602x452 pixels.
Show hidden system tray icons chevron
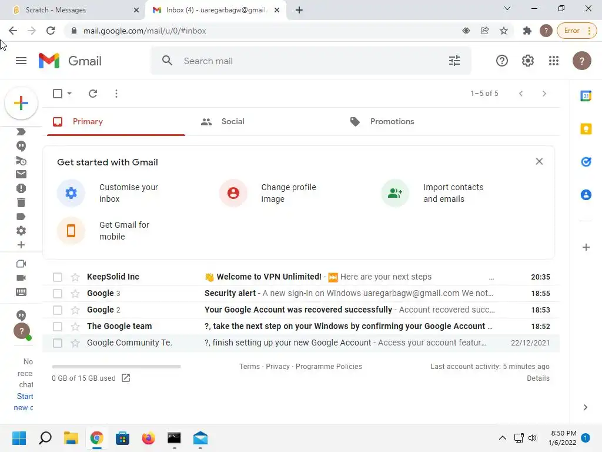(502, 438)
